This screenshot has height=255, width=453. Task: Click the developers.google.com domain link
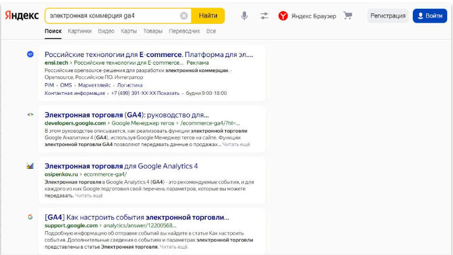pos(75,123)
